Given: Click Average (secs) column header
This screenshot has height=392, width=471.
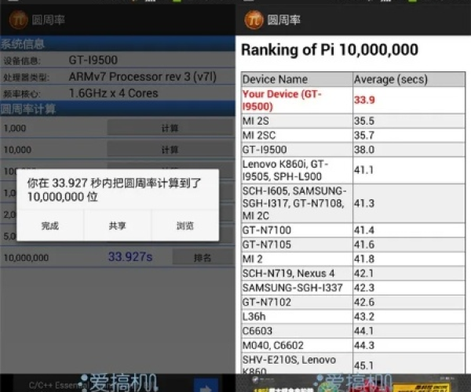Looking at the screenshot, I should point(409,79).
